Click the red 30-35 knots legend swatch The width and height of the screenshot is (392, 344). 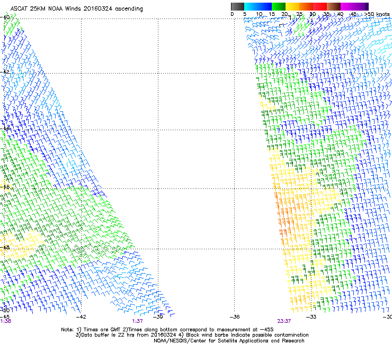click(320, 6)
